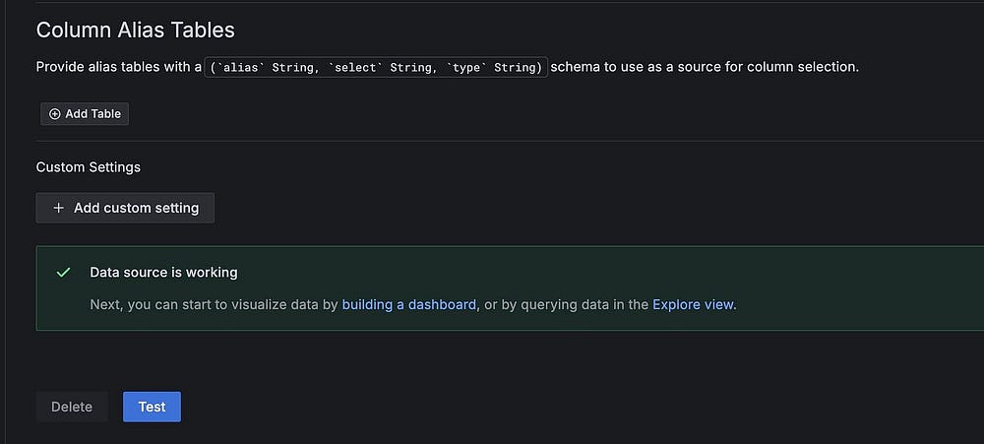Viewport: 984px width, 444px height.
Task: Click the `type` String part of schema
Action: [494, 67]
